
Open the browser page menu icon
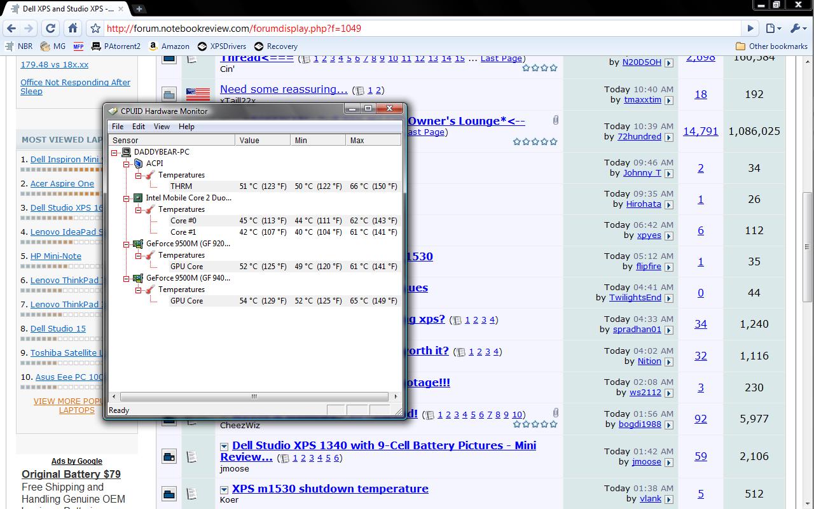point(773,28)
